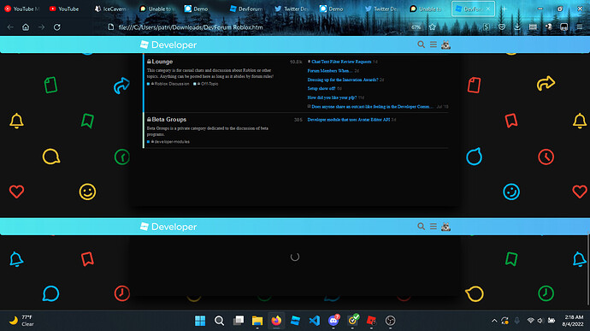Open the weather widget showing 77°F Clear
The width and height of the screenshot is (590, 331).
click(22, 321)
